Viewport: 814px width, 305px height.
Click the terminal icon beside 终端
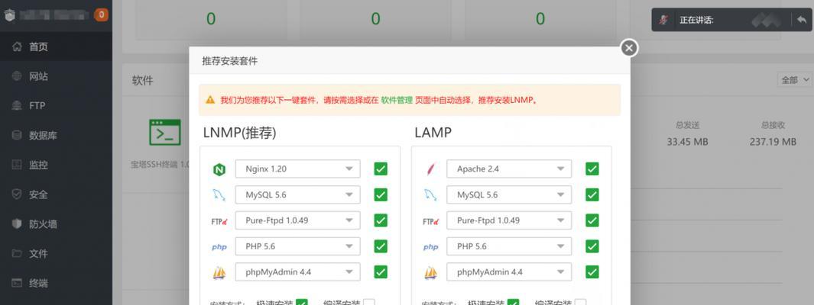point(17,283)
